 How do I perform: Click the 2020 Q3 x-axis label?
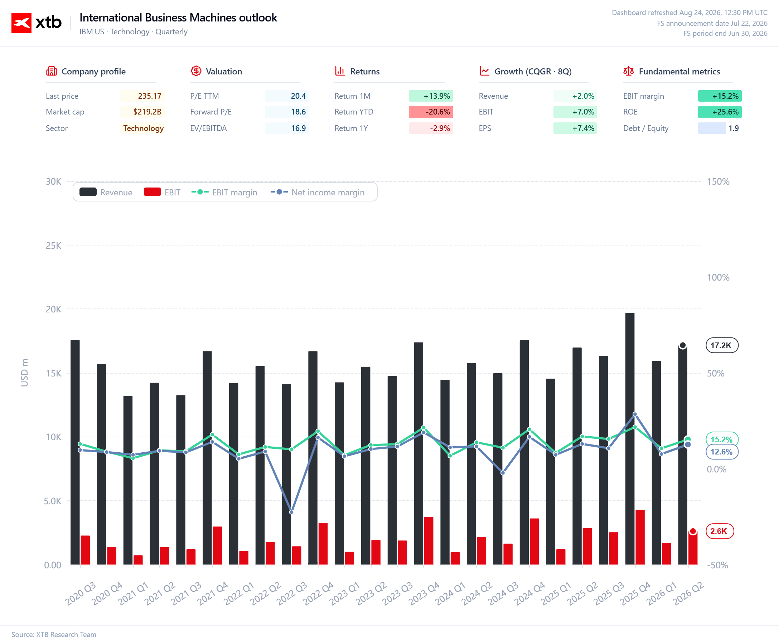pos(81,593)
